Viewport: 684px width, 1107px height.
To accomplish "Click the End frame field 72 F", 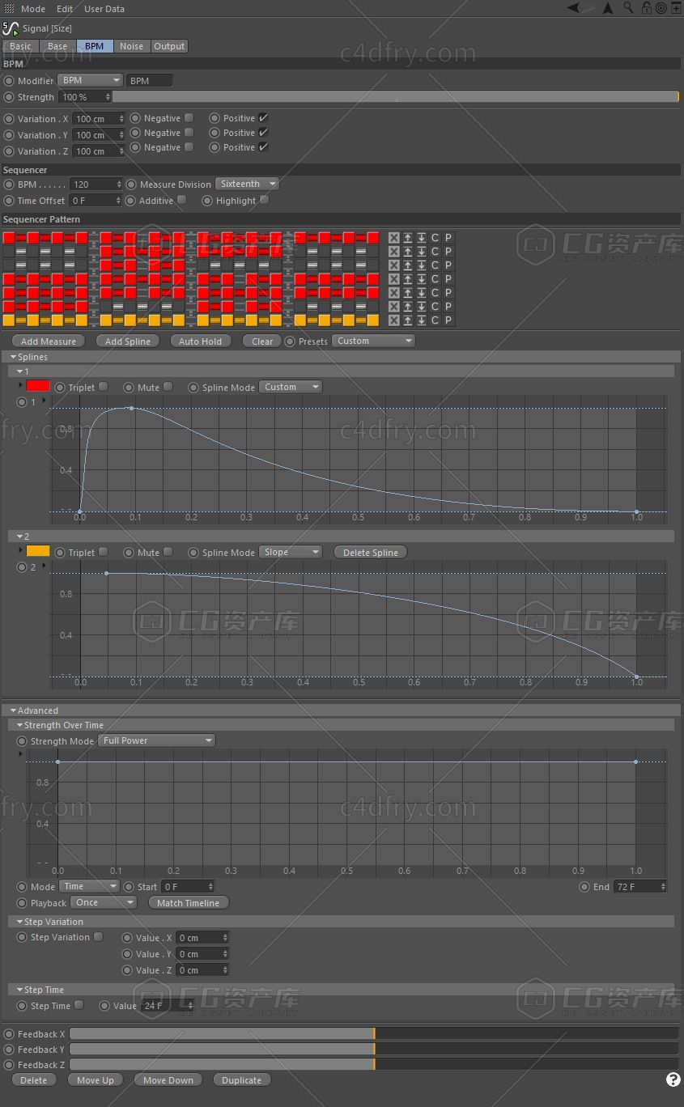I will pos(639,887).
